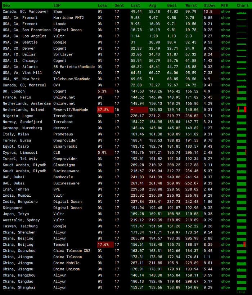Click the 'Israel, Tel Aviv' geo cell

tap(20, 159)
